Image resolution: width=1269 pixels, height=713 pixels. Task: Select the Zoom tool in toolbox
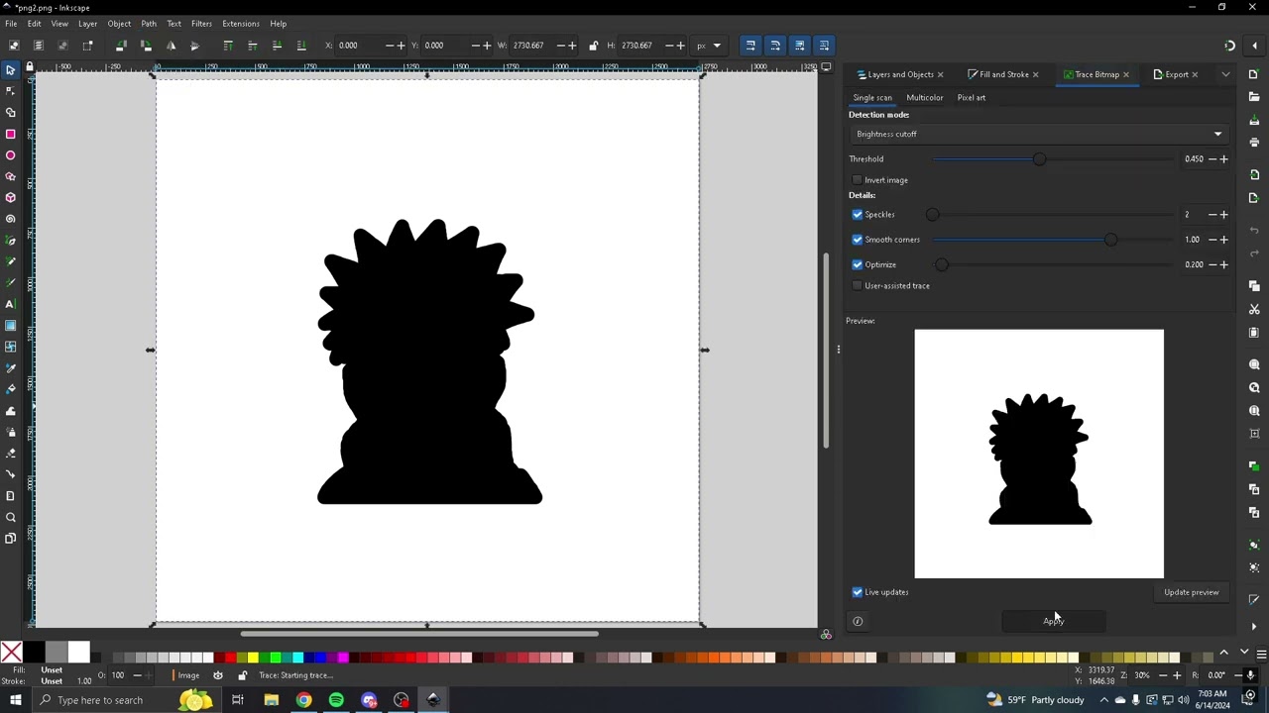[x=11, y=517]
